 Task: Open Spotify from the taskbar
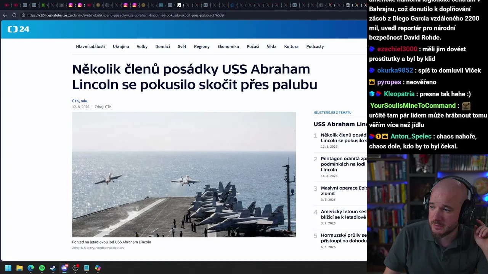(x=42, y=268)
